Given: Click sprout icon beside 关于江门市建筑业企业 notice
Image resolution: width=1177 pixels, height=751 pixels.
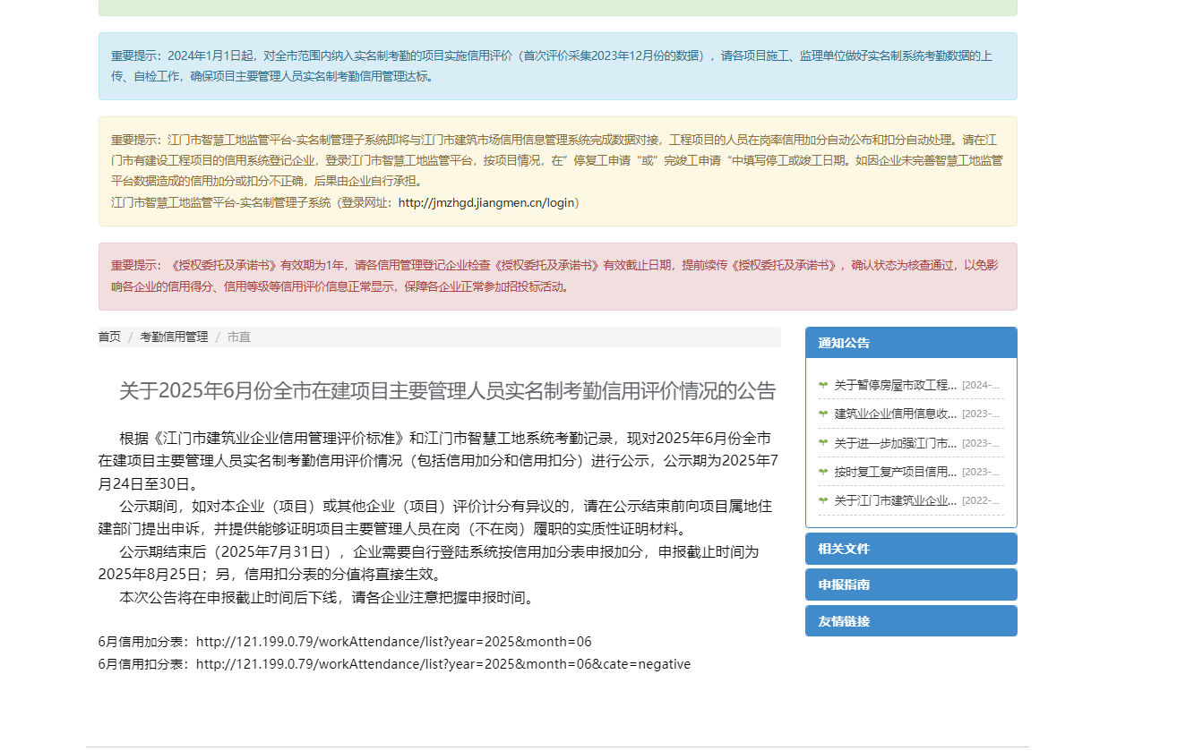Looking at the screenshot, I should [x=822, y=500].
